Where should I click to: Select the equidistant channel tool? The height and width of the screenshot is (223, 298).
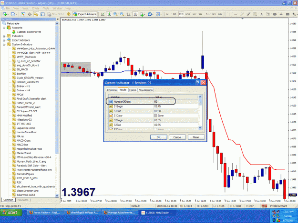pyautogui.click(x=248, y=14)
